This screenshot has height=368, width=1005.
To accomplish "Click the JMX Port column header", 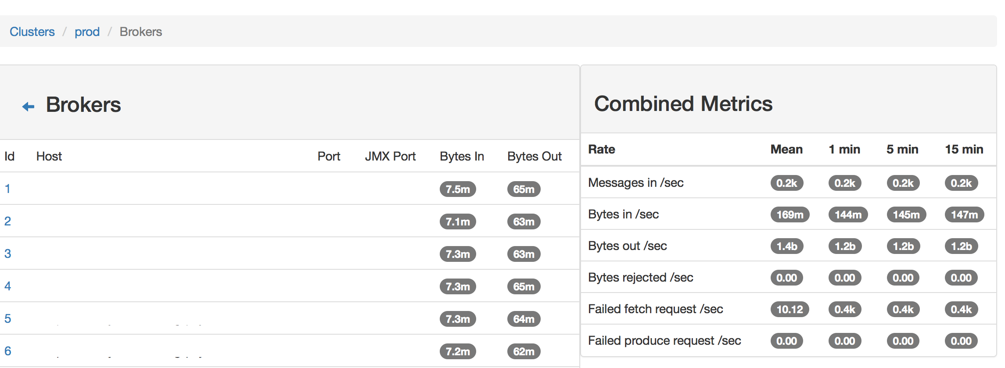I will tap(390, 156).
